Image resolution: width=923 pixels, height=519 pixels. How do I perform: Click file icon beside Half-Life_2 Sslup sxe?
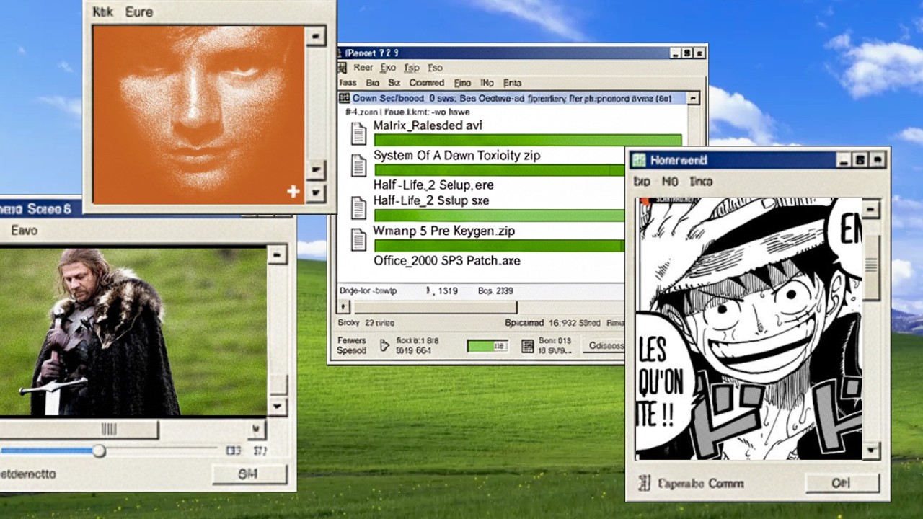pyautogui.click(x=358, y=208)
